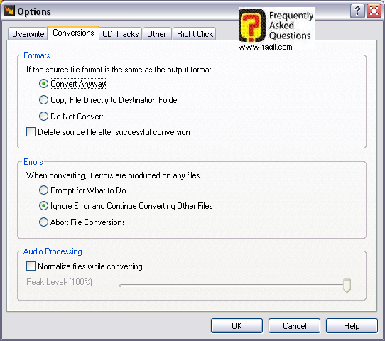This screenshot has width=385, height=341.
Task: Switch to the Other tab
Action: [156, 34]
